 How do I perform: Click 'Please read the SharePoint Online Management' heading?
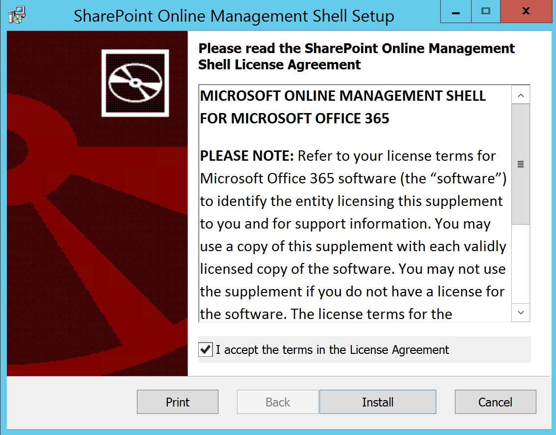coord(356,48)
